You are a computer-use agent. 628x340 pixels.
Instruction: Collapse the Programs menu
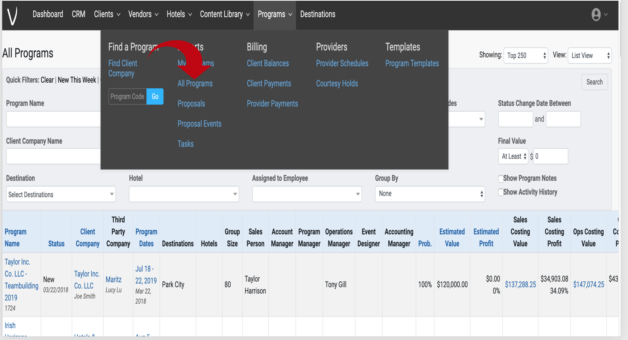coord(275,14)
